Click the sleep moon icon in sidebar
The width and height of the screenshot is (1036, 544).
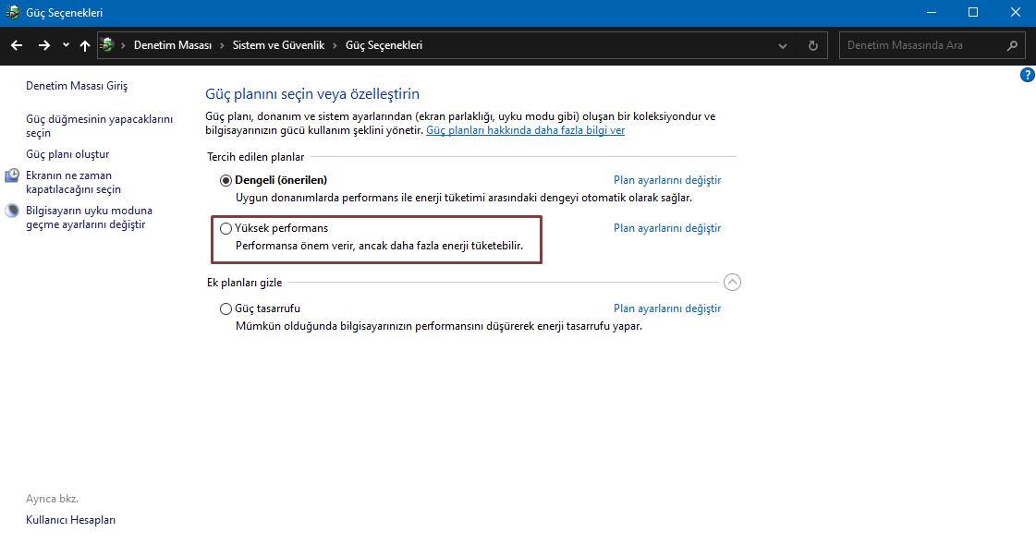click(12, 211)
